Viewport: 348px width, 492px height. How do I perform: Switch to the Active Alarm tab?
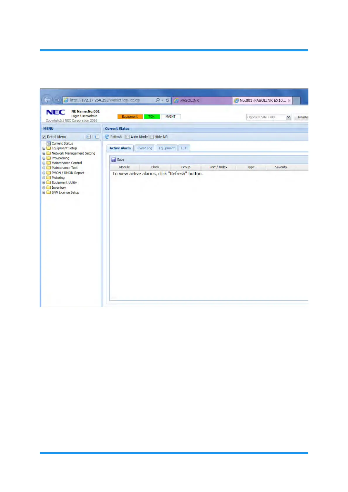pos(120,148)
